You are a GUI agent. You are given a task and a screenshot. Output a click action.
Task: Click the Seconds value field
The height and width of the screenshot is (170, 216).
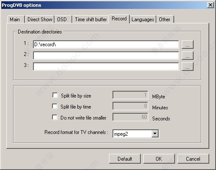pyautogui.click(x=130, y=117)
